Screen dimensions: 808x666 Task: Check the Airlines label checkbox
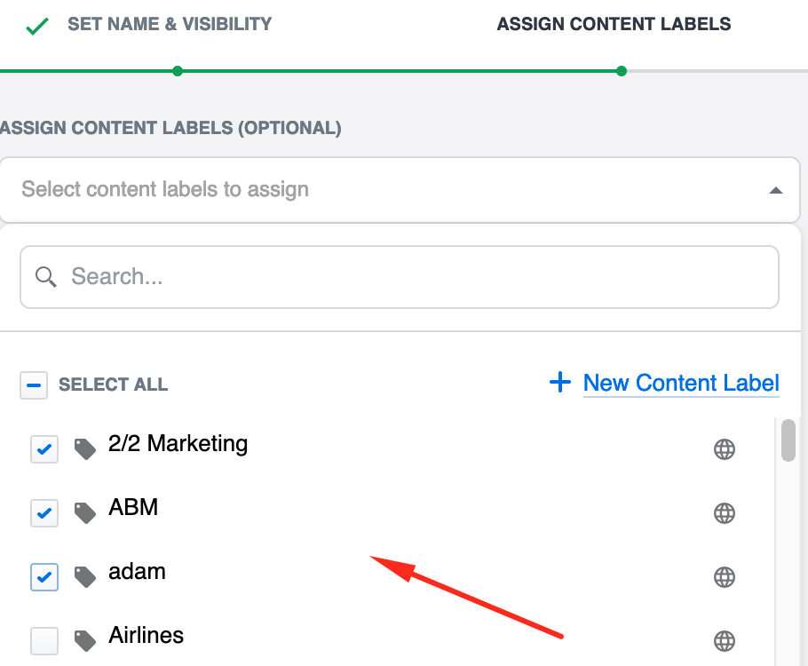pos(44,640)
